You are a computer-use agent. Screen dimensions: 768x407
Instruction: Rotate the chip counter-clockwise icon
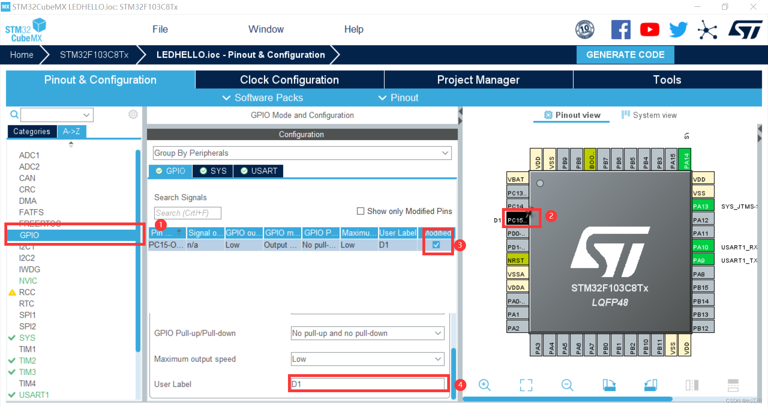[x=650, y=385]
